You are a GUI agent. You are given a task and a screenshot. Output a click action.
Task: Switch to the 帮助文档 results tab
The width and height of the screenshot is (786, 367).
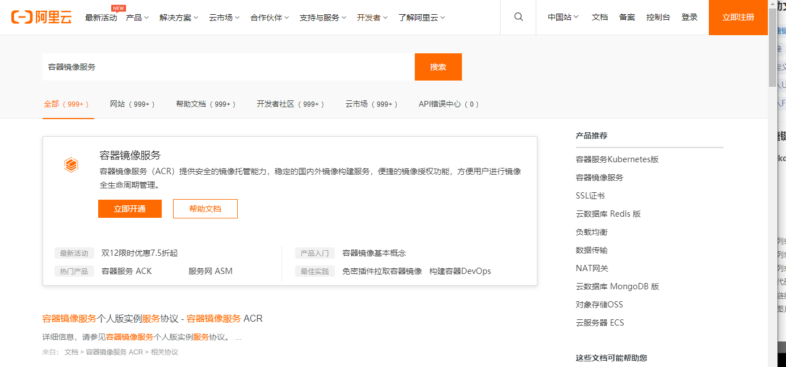point(206,104)
